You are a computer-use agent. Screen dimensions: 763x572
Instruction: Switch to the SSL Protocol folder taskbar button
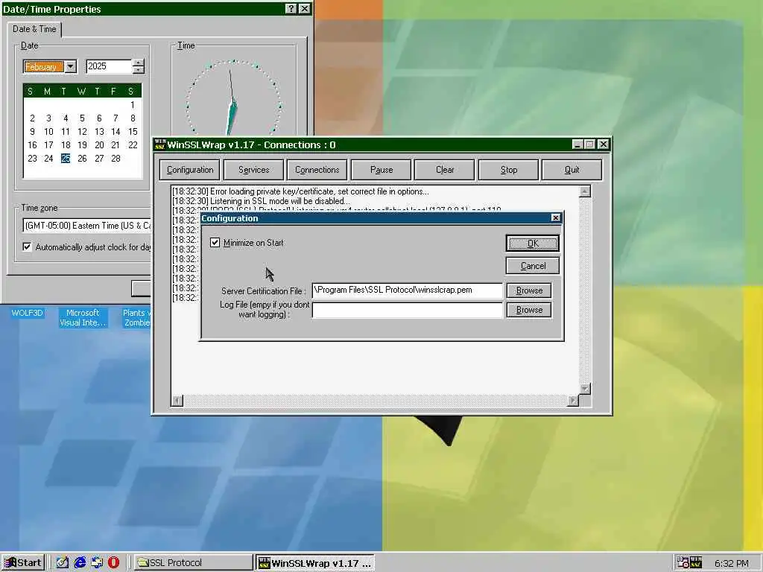pyautogui.click(x=193, y=563)
